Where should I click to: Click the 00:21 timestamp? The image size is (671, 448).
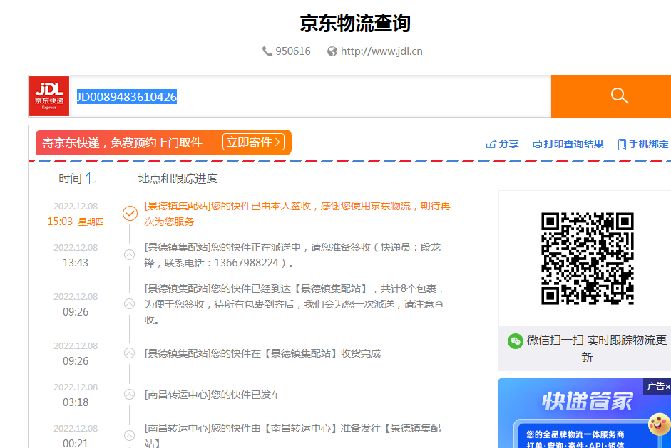(76, 443)
